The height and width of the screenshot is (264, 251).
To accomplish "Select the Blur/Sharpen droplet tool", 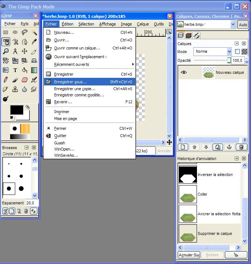I will pos(25,89).
